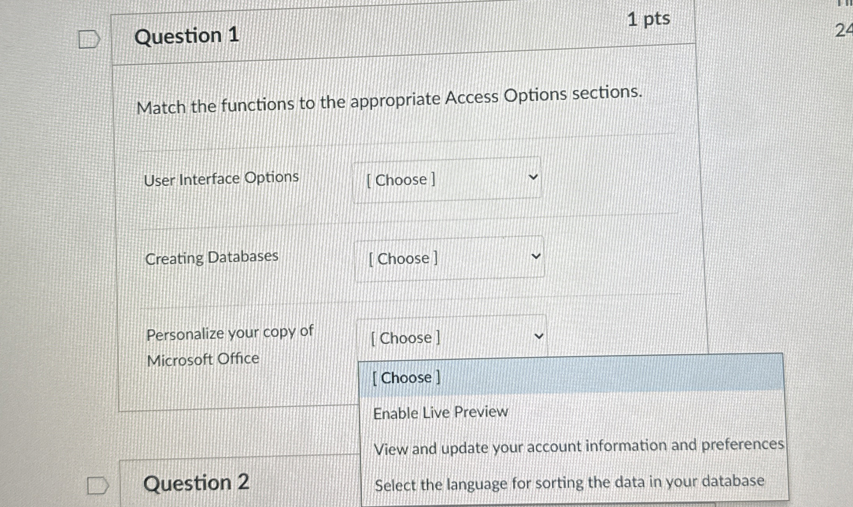Select the Enable Live Preview option
Screen dimensions: 853x507
pyautogui.click(x=440, y=413)
